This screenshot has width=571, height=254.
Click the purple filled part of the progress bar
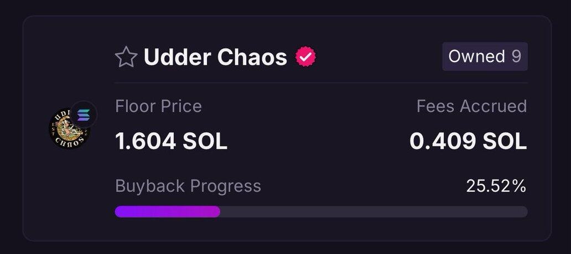(167, 211)
